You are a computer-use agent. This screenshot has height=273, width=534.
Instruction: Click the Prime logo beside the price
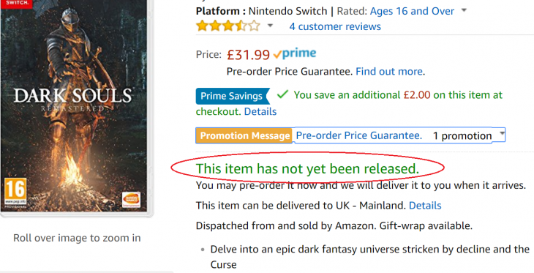295,53
